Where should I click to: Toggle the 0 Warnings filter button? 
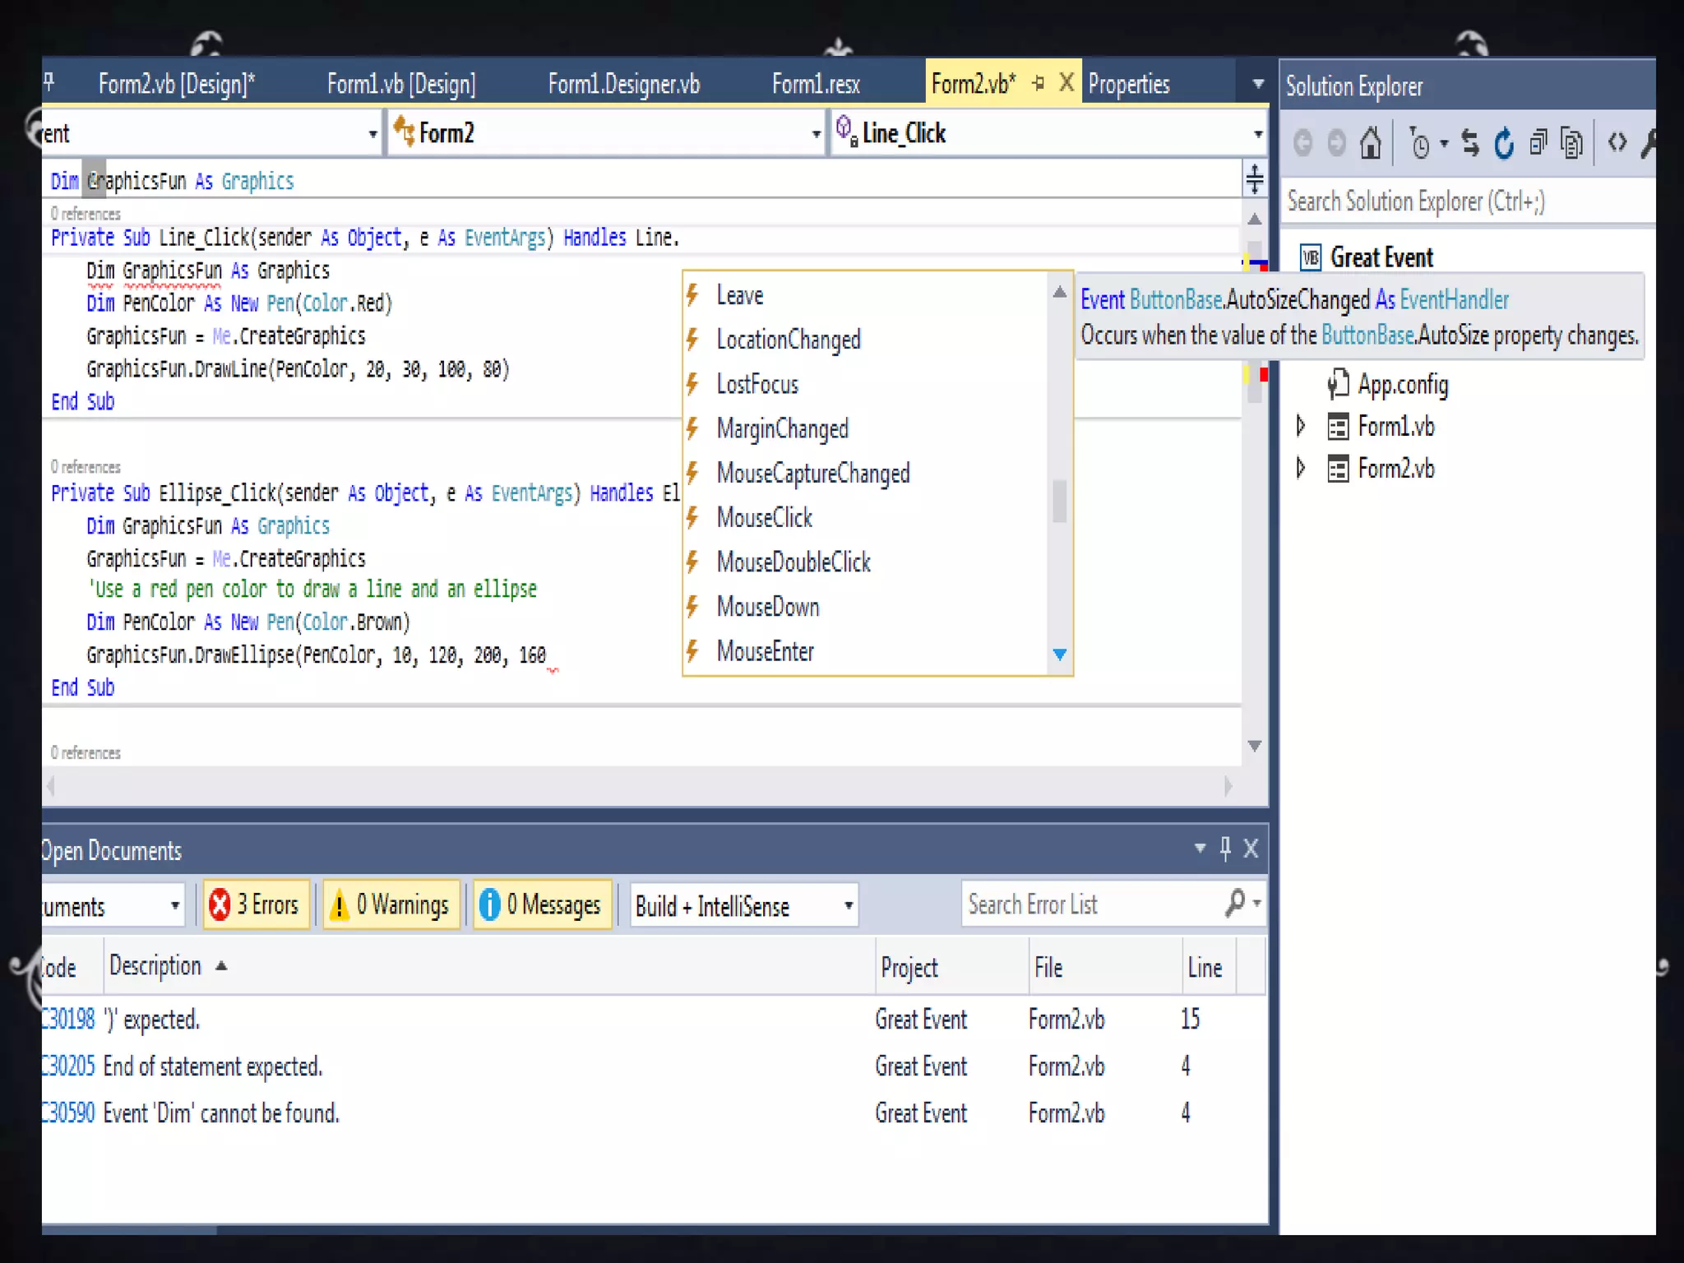391,904
